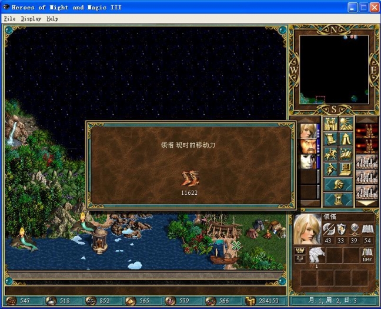Click the crystal resource icon beside 579

pos(171,301)
